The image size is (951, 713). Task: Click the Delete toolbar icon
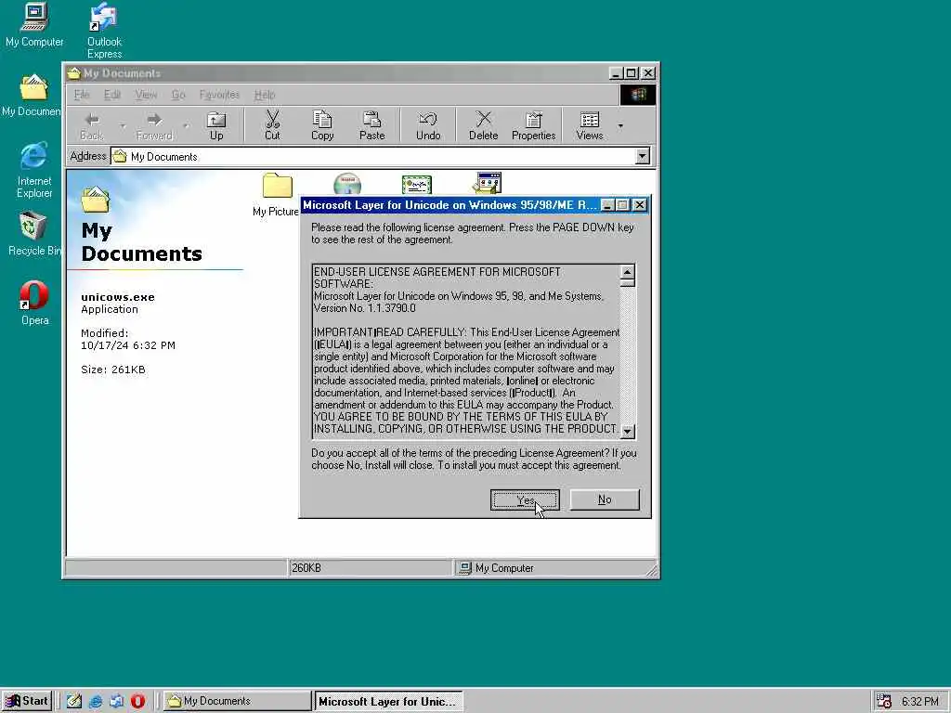483,125
